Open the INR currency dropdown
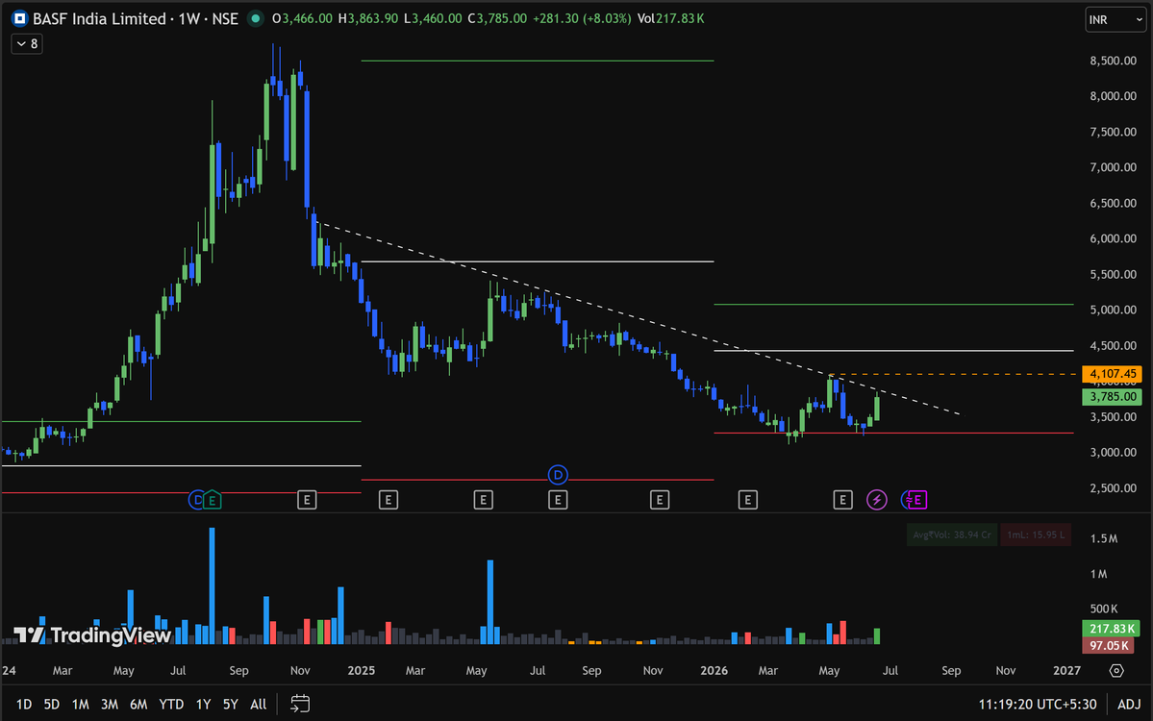The width and height of the screenshot is (1153, 721). click(x=1115, y=20)
